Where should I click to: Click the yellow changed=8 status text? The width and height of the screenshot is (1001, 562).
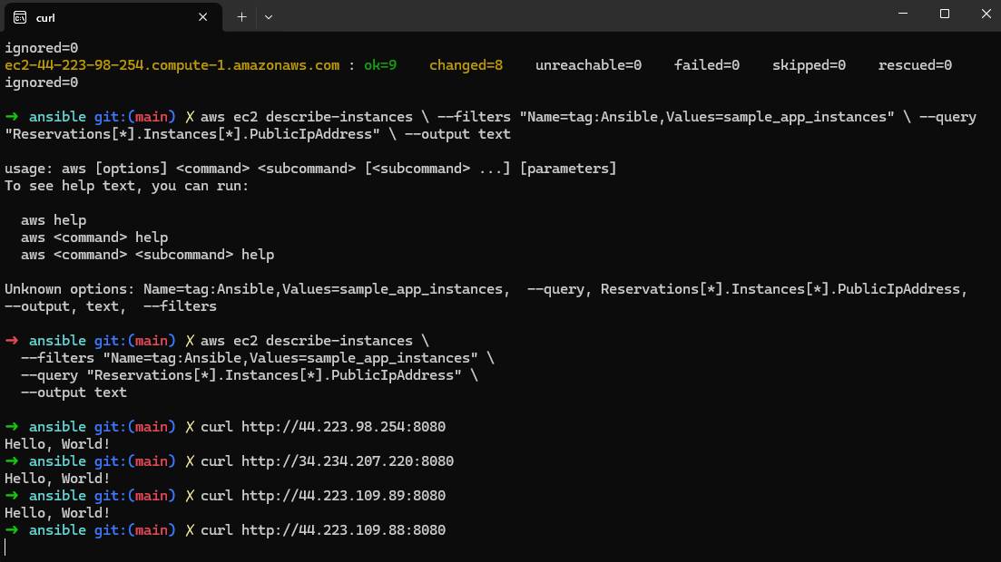[466, 64]
